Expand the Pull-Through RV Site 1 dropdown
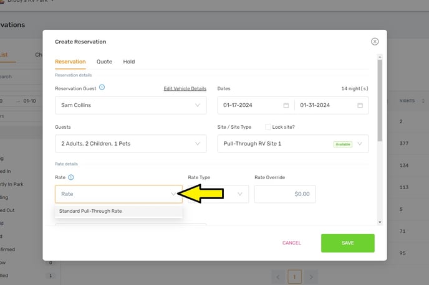 click(x=293, y=144)
